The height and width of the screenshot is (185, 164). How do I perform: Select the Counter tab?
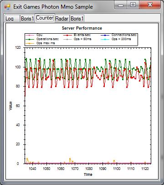45,18
